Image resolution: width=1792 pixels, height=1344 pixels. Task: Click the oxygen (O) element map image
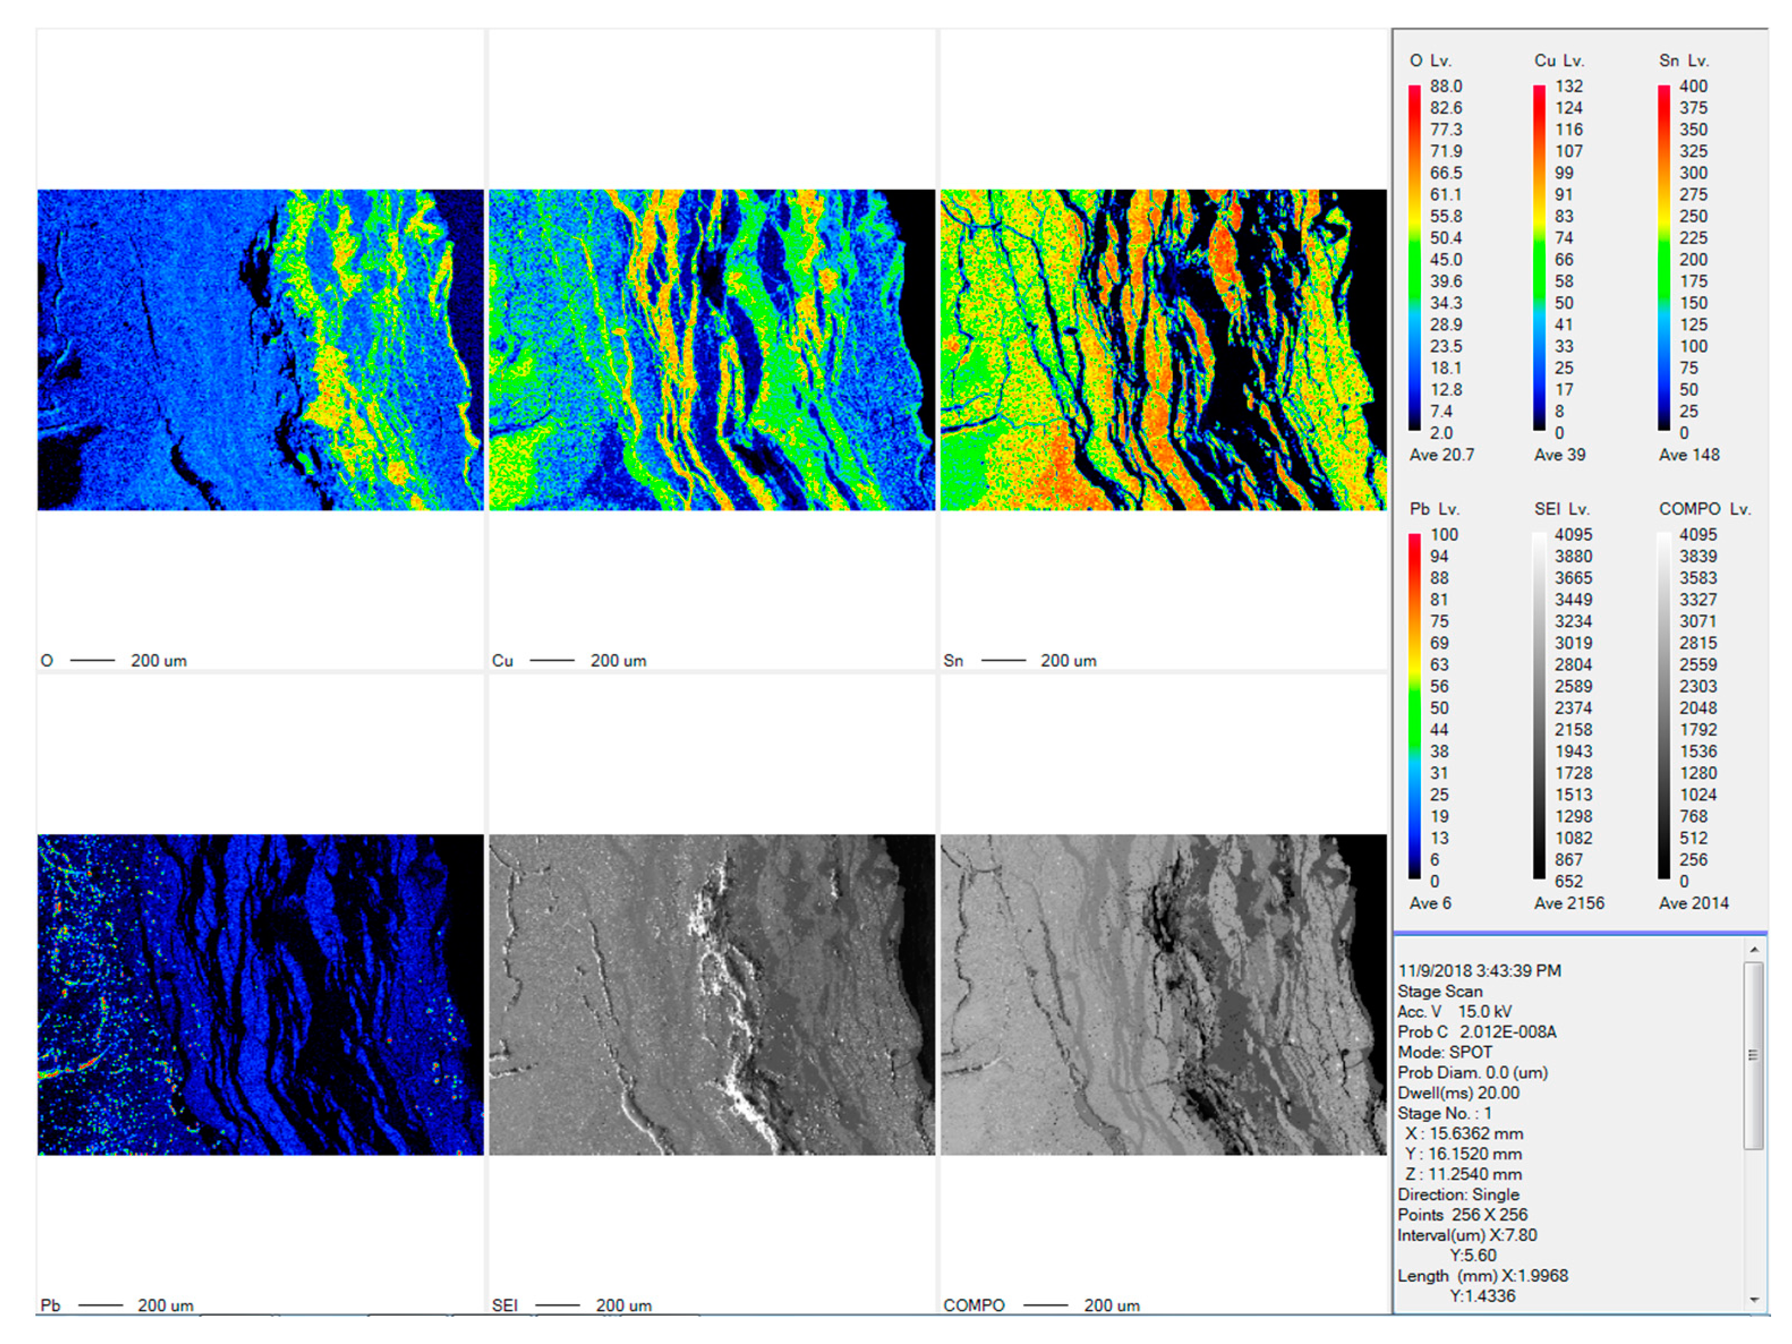coord(260,350)
